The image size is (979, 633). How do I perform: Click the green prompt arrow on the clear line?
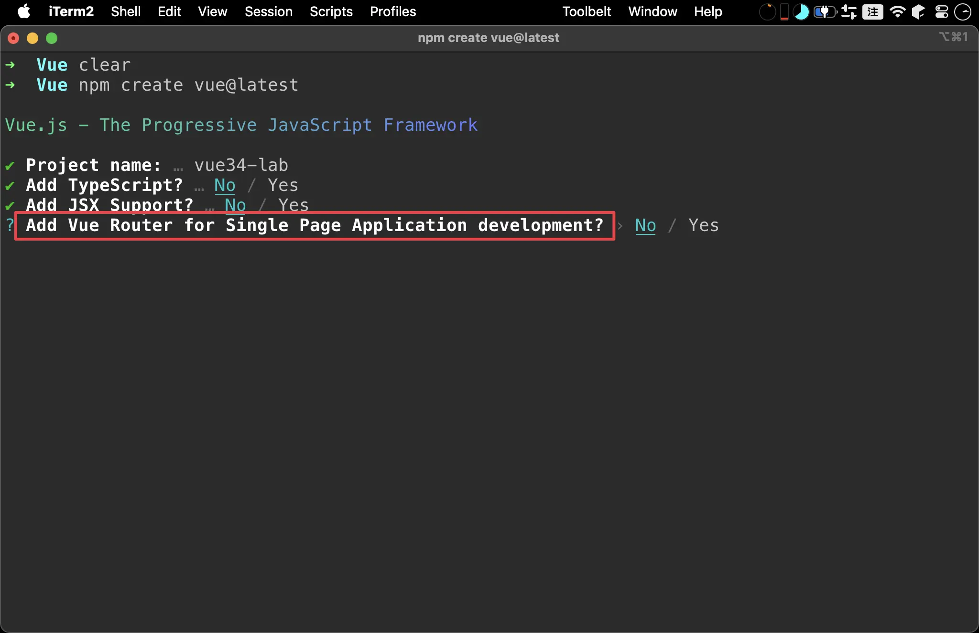(x=10, y=65)
